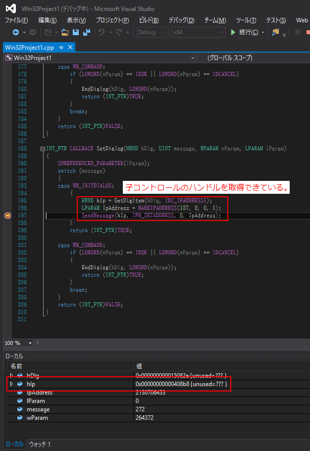Close the Win32Project1.cpp tab
Screen dimensions: 310x451
pos(70,48)
